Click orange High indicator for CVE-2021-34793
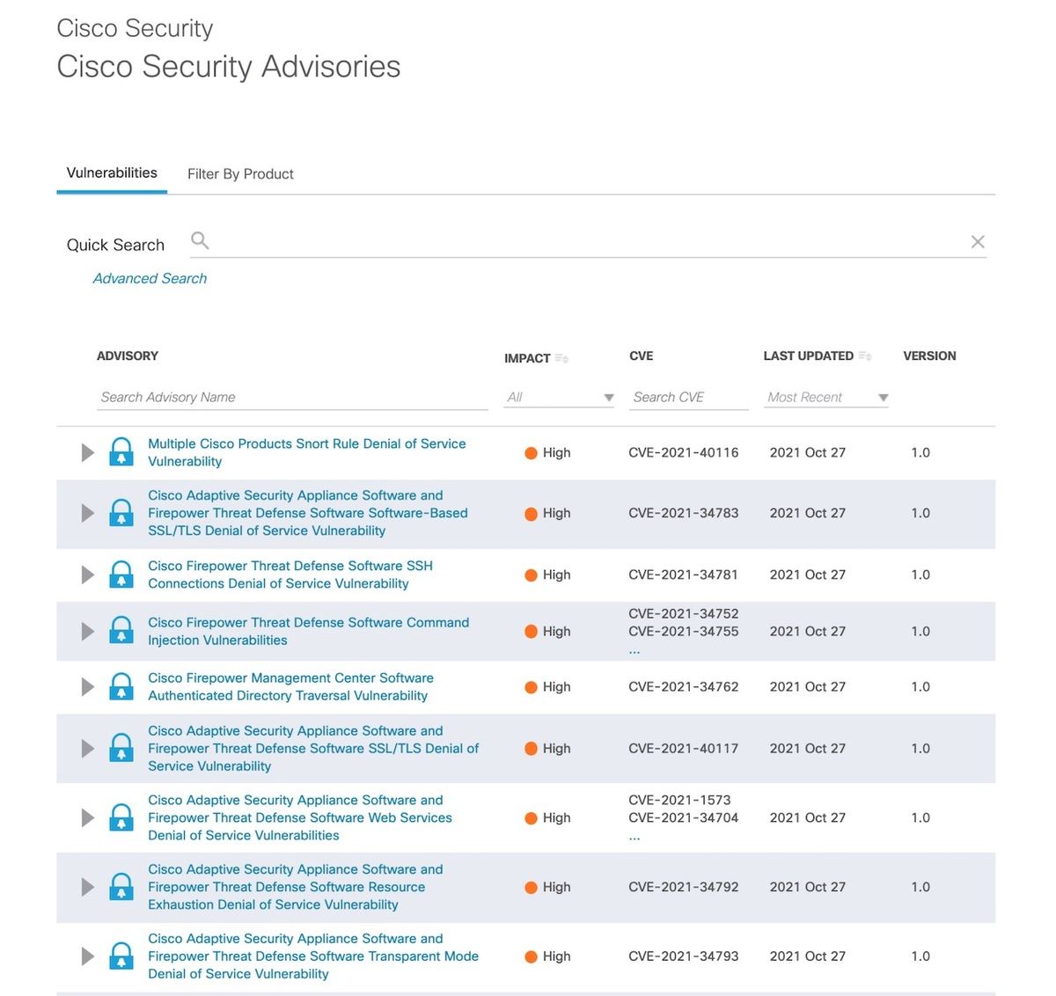 [x=531, y=957]
